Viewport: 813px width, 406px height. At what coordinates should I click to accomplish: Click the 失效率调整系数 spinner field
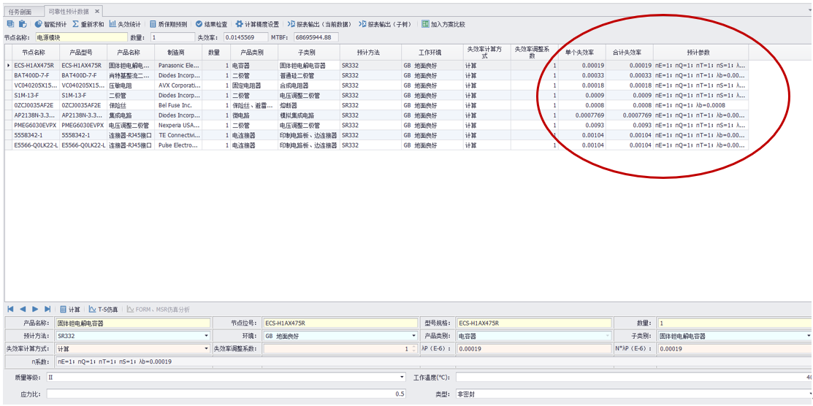click(340, 348)
